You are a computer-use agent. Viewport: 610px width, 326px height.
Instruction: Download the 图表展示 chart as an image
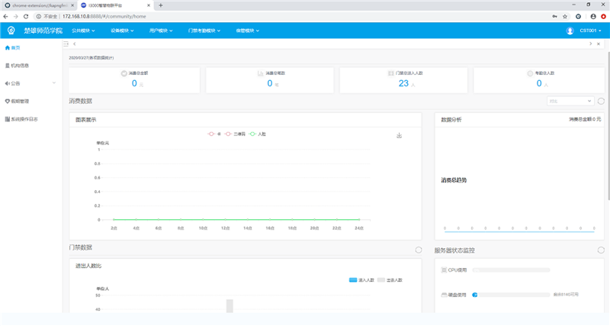(x=399, y=136)
